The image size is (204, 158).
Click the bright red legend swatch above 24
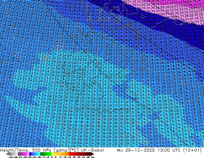70,154
